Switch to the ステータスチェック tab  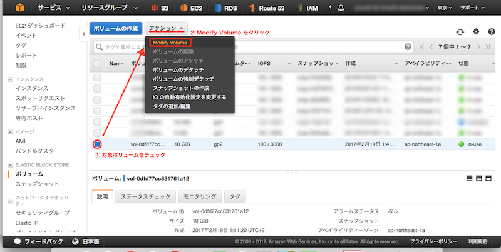[x=145, y=196]
